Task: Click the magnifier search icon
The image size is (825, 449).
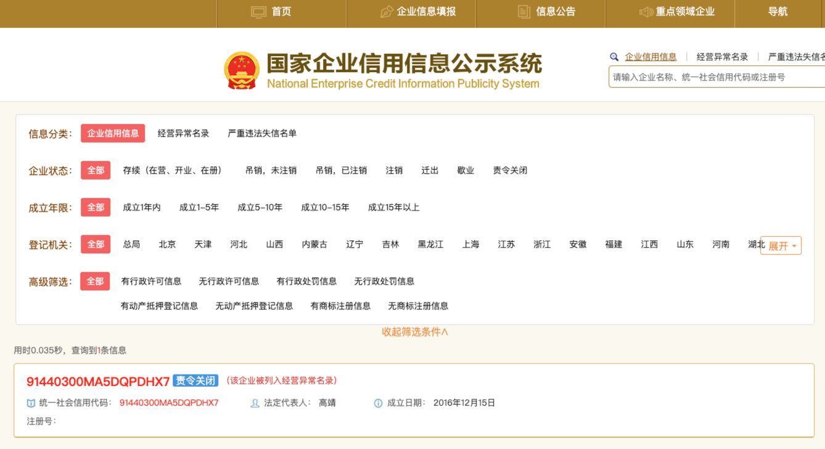Action: (x=614, y=57)
